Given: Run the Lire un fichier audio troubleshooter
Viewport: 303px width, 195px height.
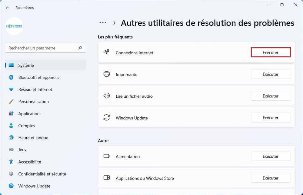Looking at the screenshot, I should [271, 96].
